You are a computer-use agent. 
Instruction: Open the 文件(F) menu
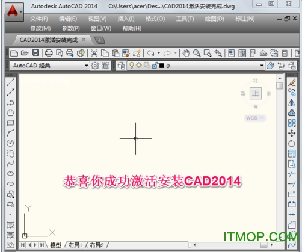(39, 19)
